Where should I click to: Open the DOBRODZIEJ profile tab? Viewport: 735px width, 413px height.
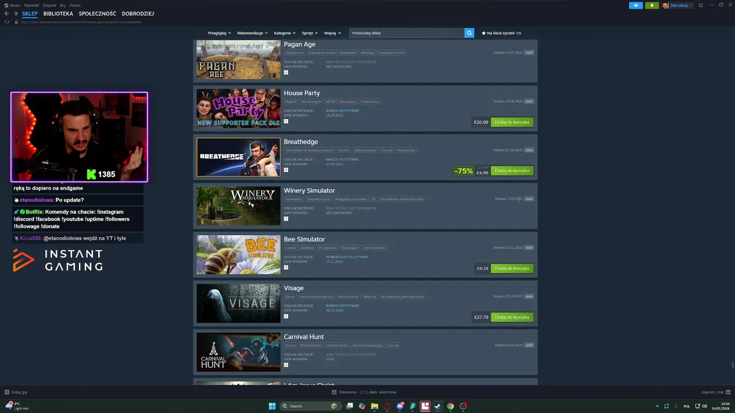138,14
